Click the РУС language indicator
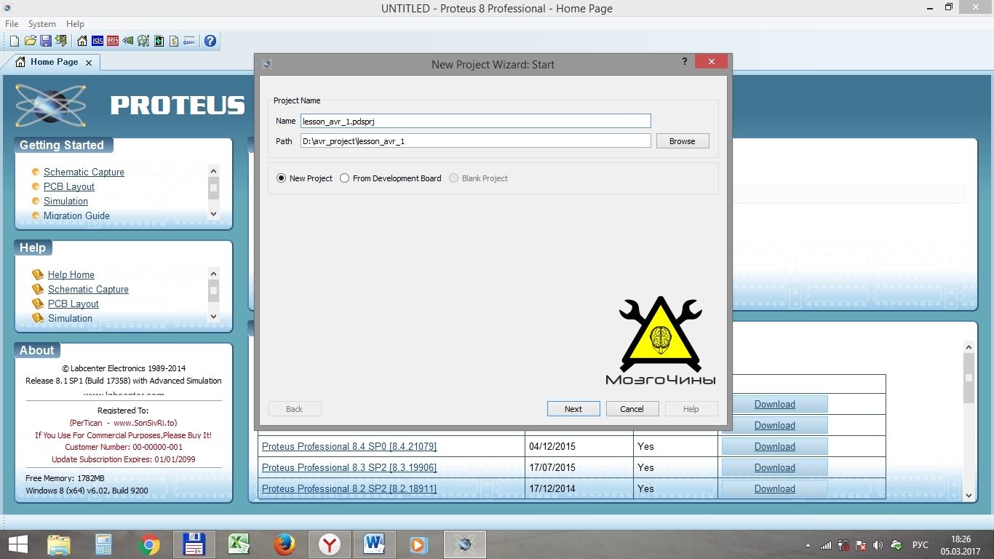The image size is (994, 559). pos(921,545)
